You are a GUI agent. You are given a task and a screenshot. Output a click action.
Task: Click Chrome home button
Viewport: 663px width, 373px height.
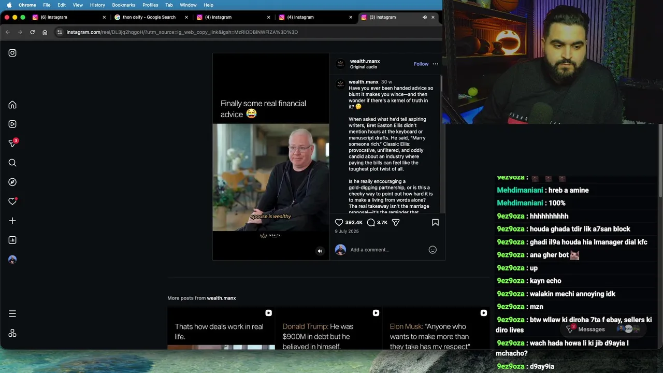pyautogui.click(x=45, y=32)
